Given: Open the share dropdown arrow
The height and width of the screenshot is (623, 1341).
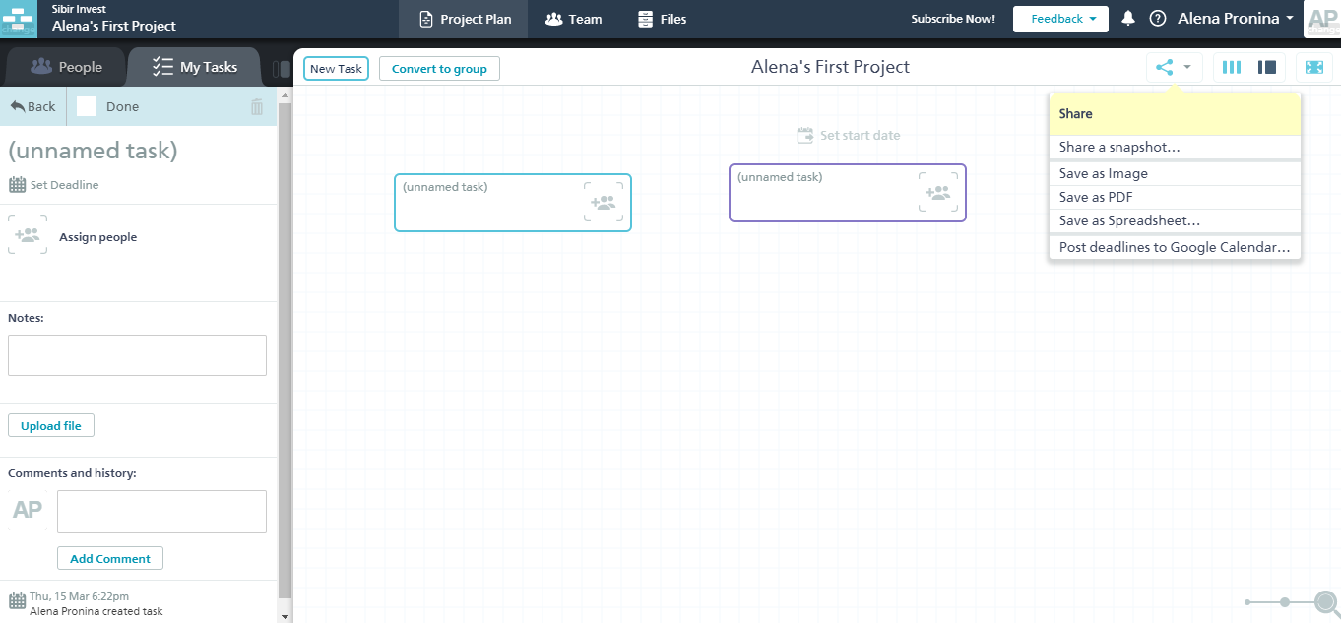Looking at the screenshot, I should click(1187, 67).
